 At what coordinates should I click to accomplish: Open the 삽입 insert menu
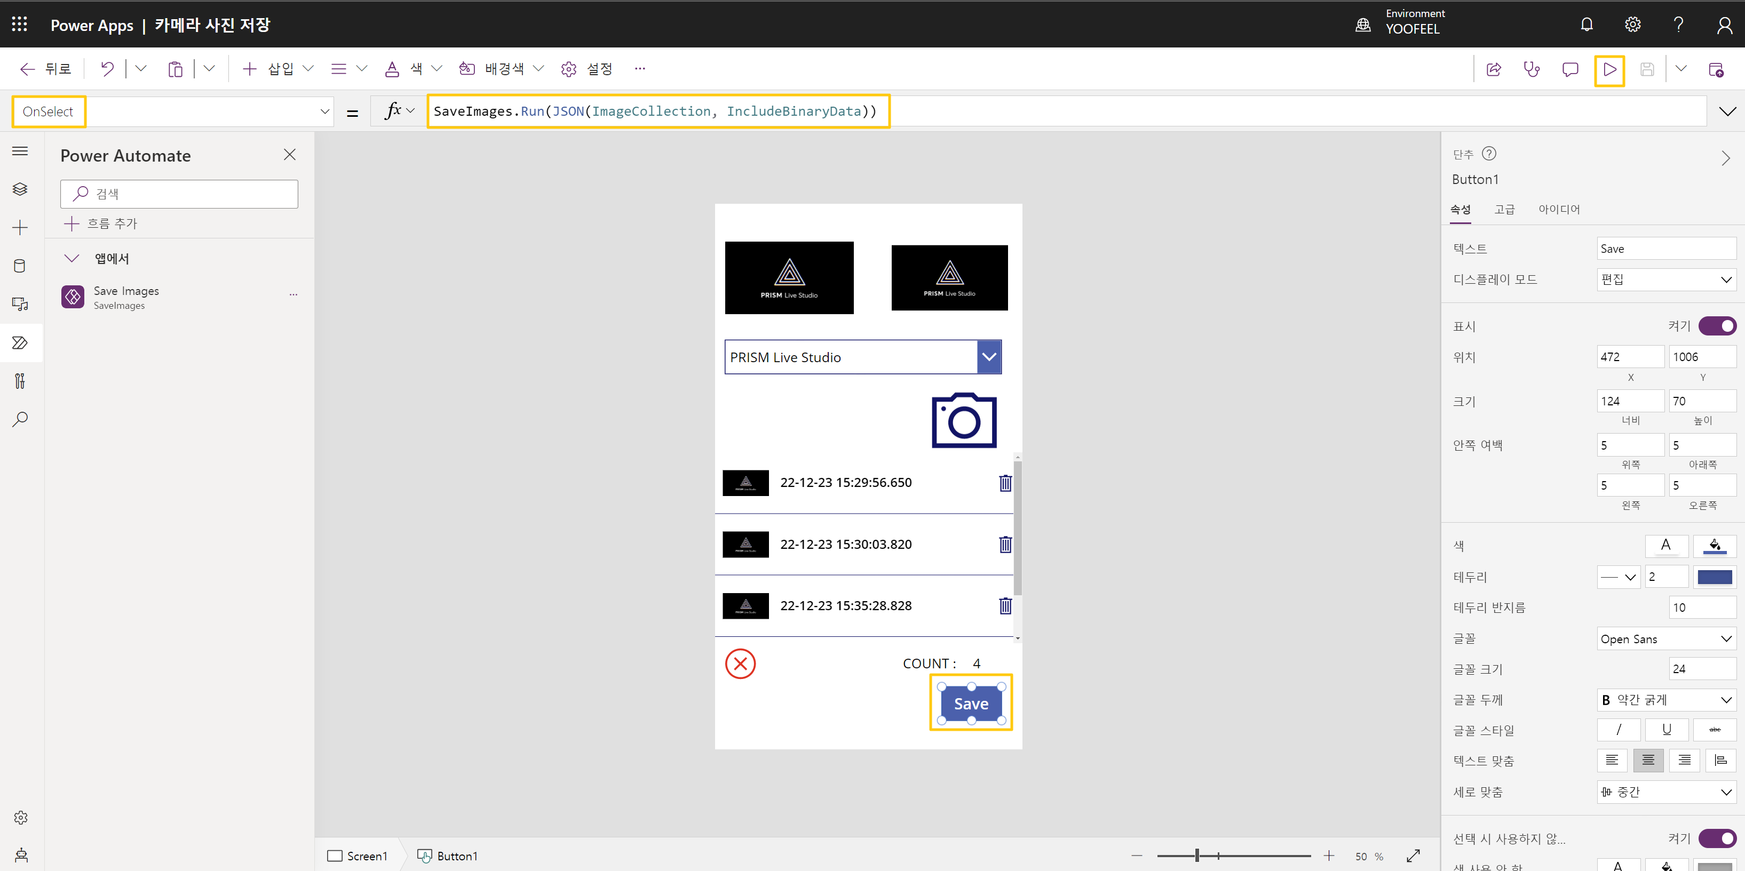tap(279, 68)
